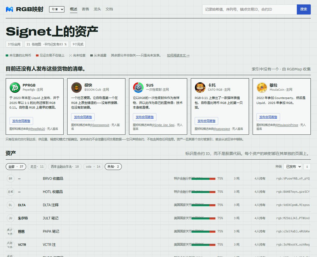The width and height of the screenshot is (317, 257).
Task: Click contract ID rgb:VPuowYNB…x9_pYQ
Action: point(293,179)
